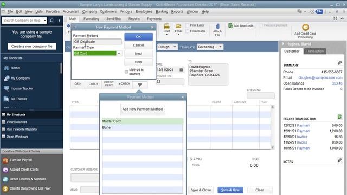Open Bill Tracker shortcut
Screen dimensions: 347x195
pyautogui.click(x=19, y=99)
